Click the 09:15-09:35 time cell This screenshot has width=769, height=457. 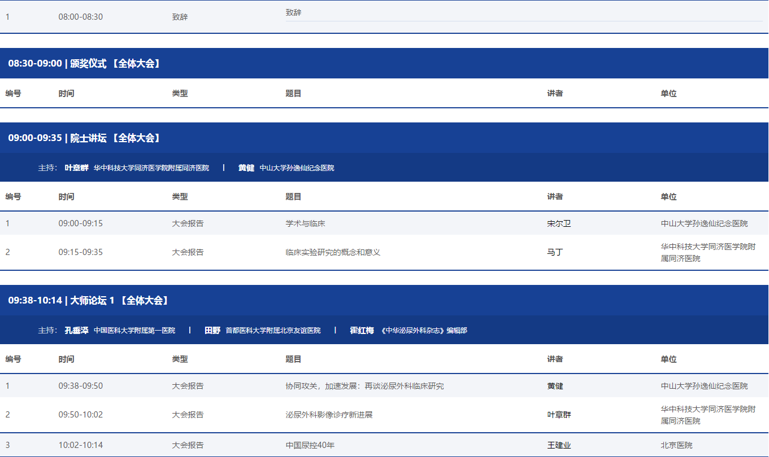coord(81,252)
